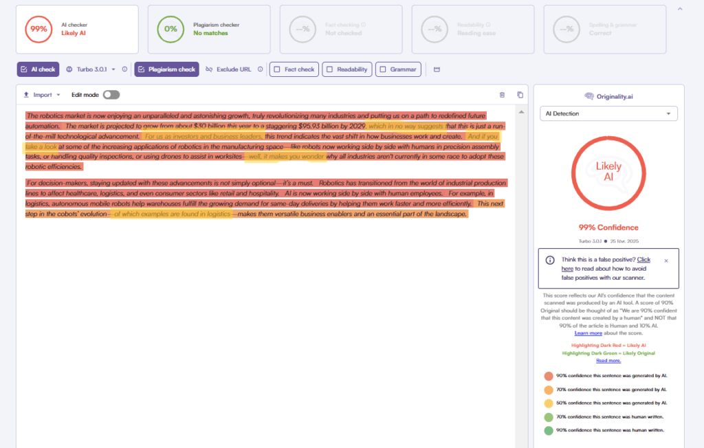Expand the Import dropdown menu
The height and width of the screenshot is (448, 704).
coord(42,95)
